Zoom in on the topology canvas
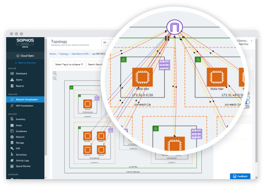This screenshot has width=264, height=187. point(55,73)
